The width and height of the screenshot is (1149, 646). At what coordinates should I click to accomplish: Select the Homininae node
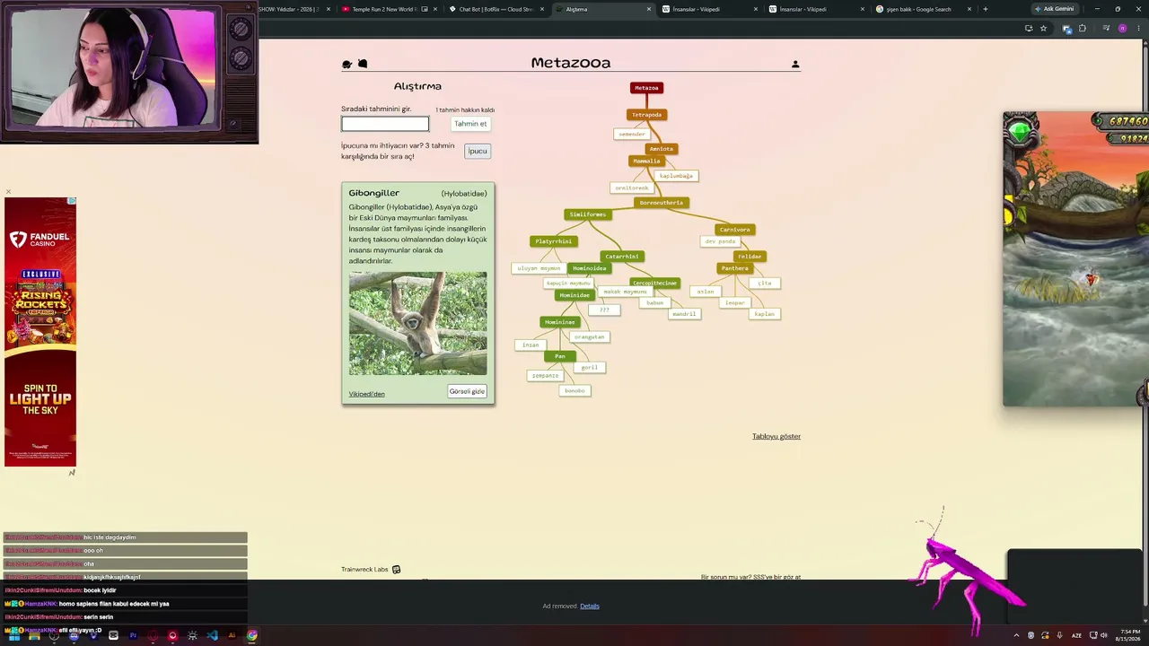(x=559, y=322)
